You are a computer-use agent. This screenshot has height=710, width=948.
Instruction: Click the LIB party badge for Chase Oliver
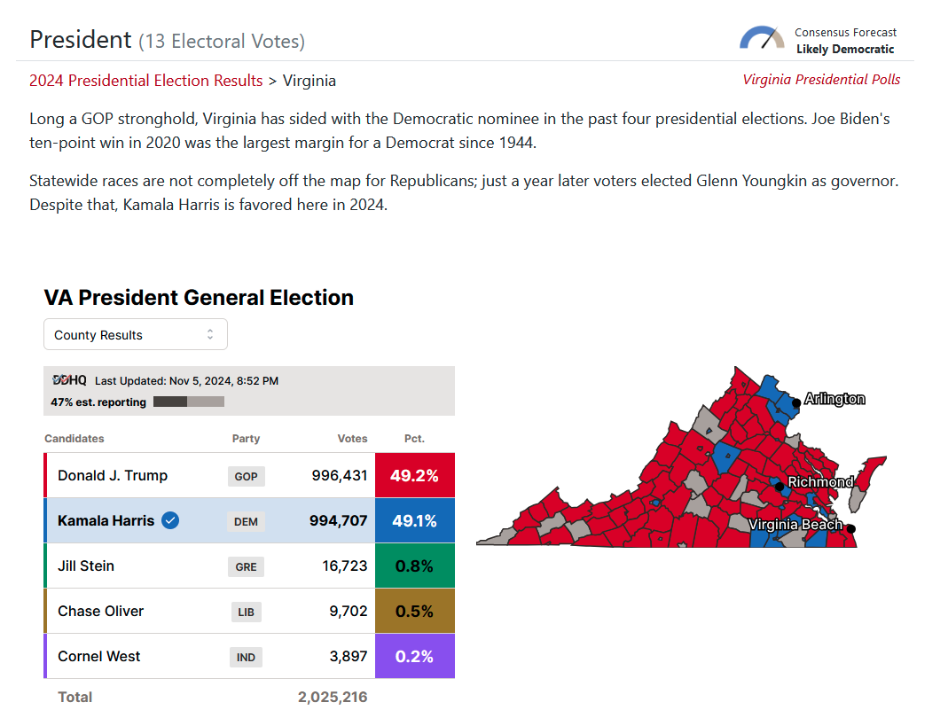(246, 612)
